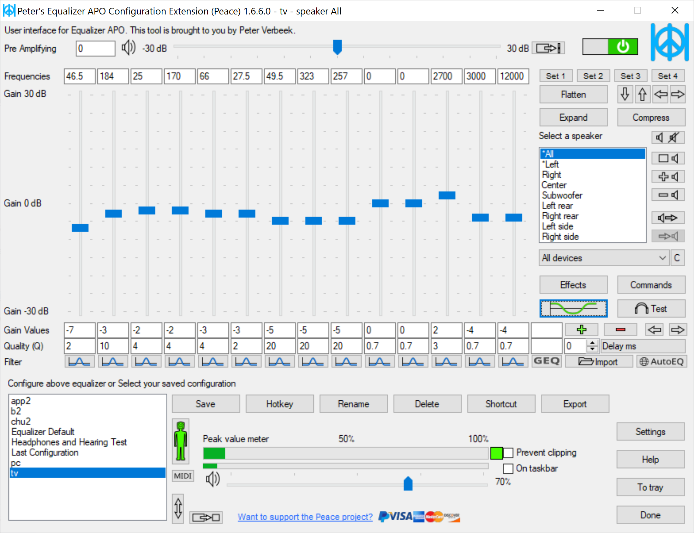
Task: Click the red minus remove-slider icon
Action: click(620, 330)
